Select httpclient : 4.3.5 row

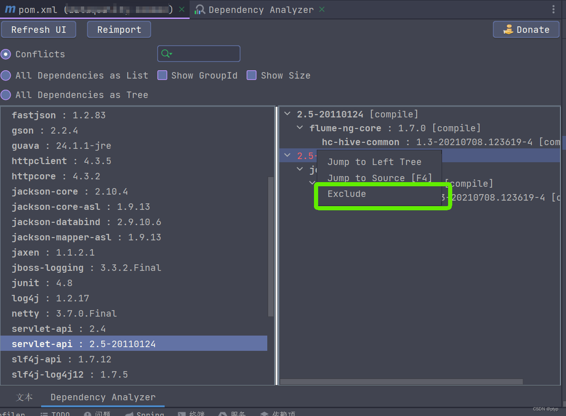(134, 161)
